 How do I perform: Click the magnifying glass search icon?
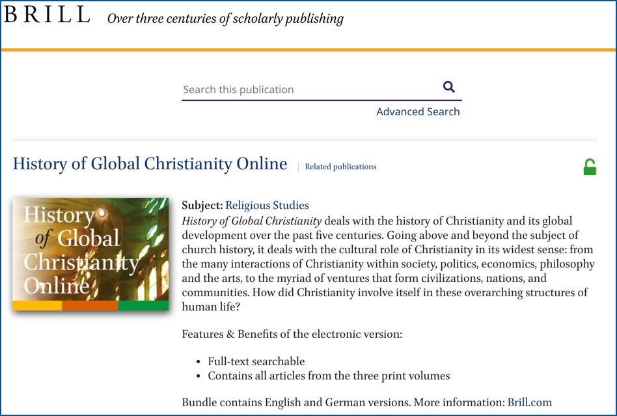tap(448, 87)
